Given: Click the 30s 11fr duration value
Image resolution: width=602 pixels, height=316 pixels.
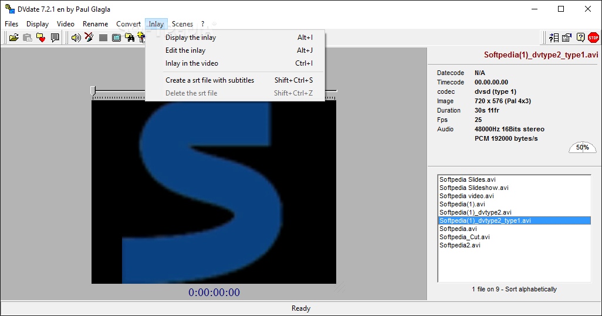Looking at the screenshot, I should point(487,110).
